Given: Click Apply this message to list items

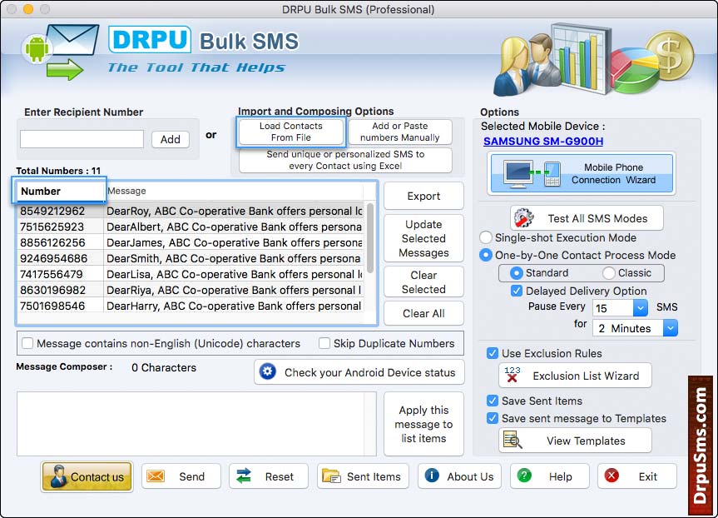Looking at the screenshot, I should click(x=423, y=424).
